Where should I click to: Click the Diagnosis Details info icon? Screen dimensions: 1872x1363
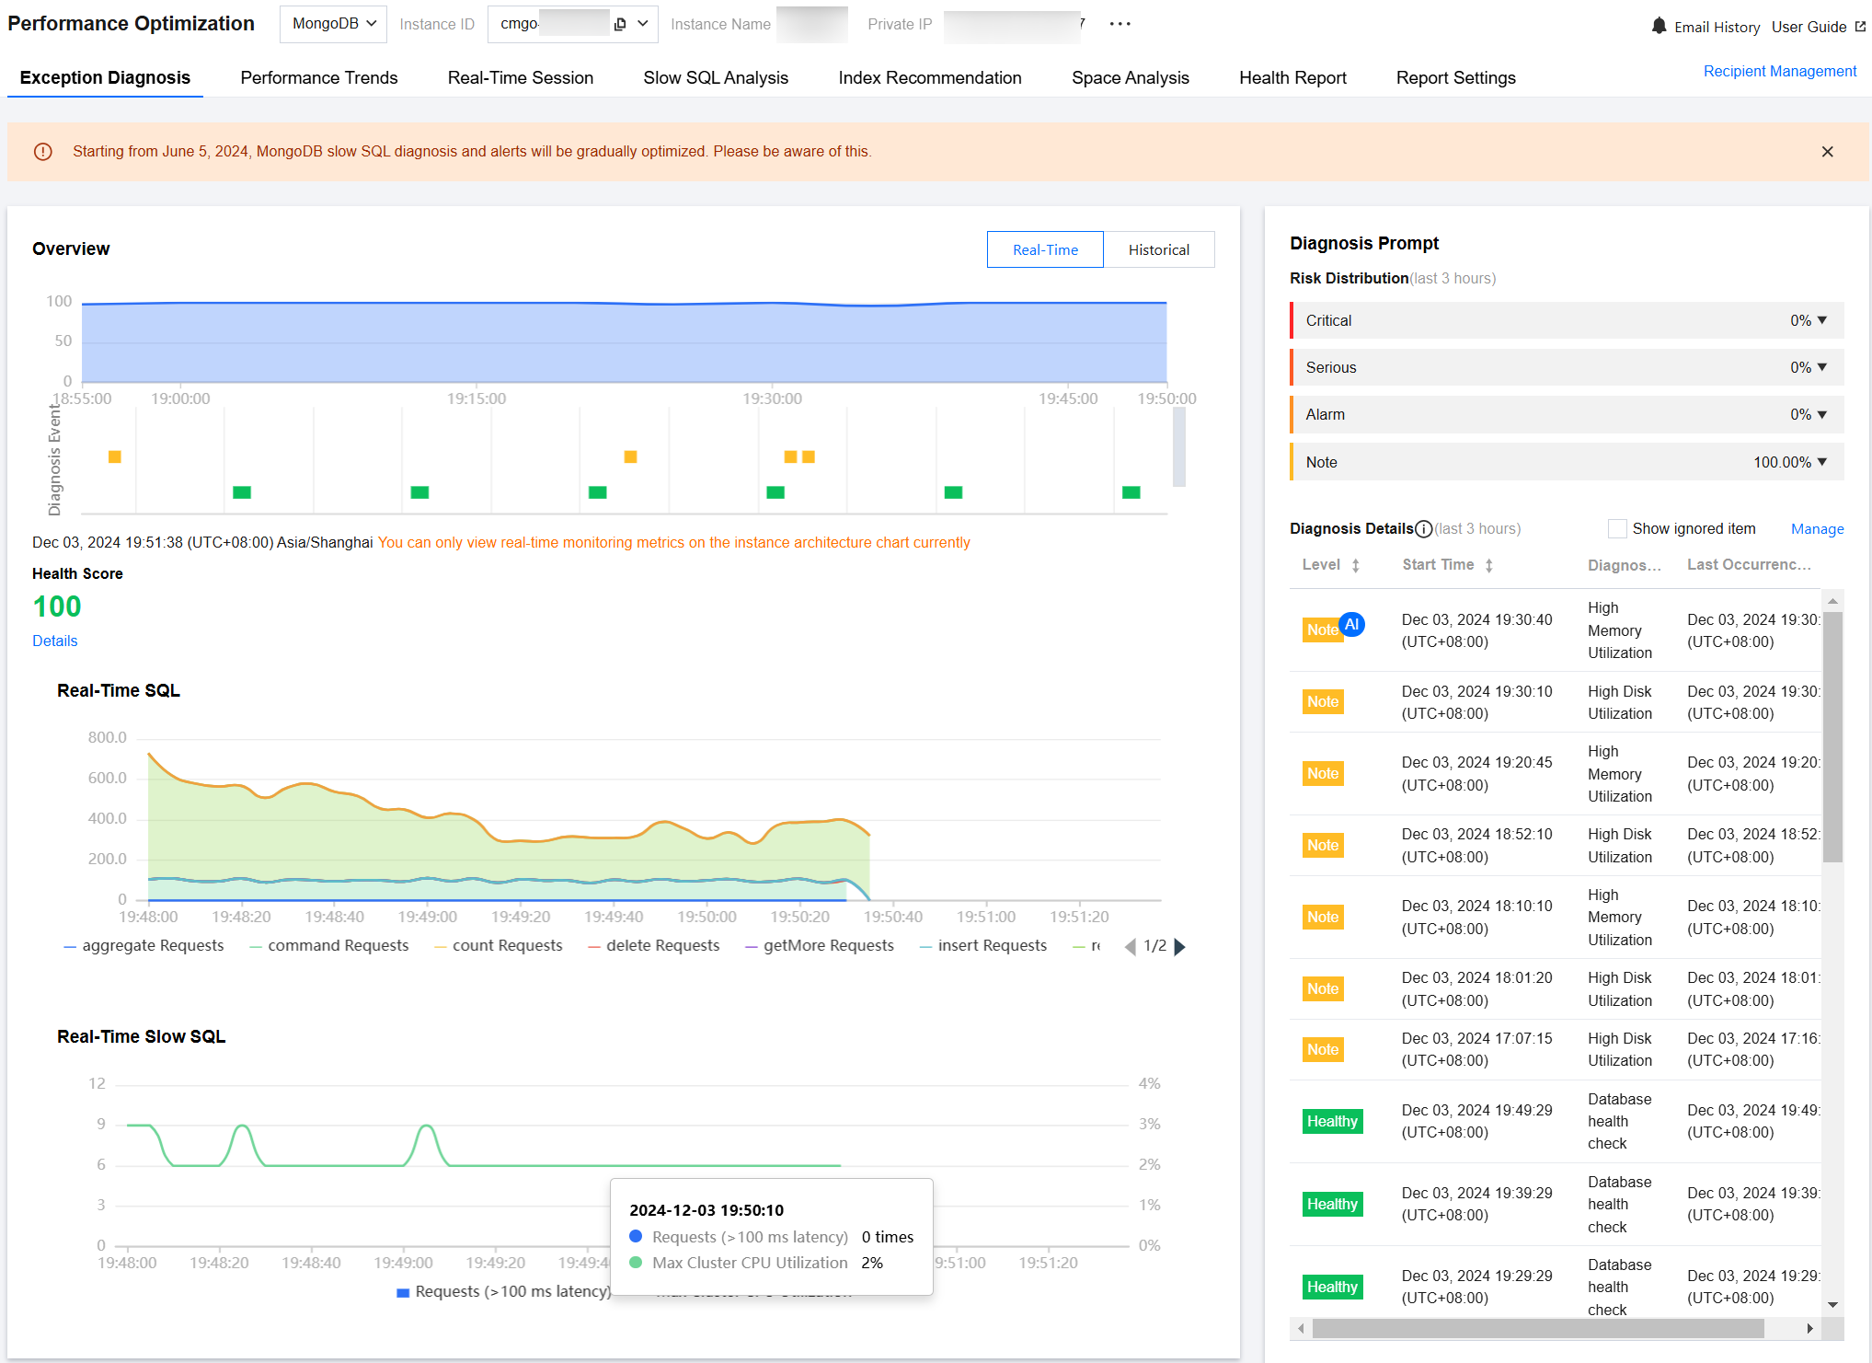(1424, 528)
